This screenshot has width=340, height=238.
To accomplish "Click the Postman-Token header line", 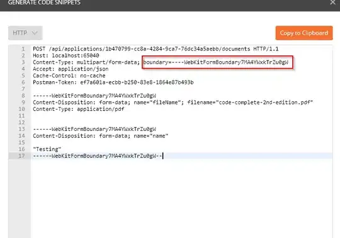I will click(113, 82).
